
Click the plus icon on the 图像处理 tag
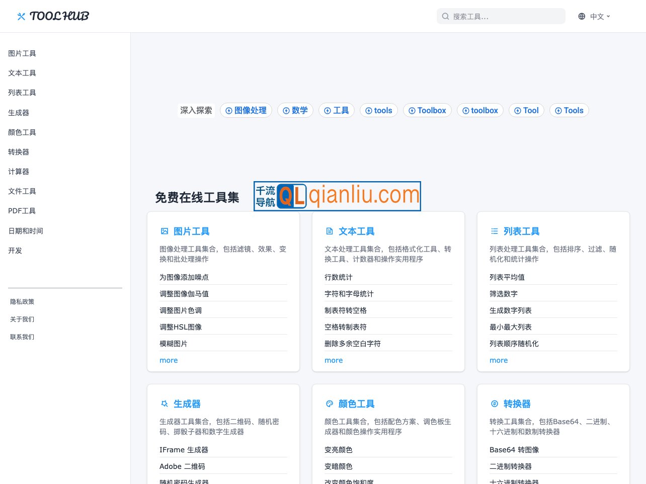pos(229,110)
